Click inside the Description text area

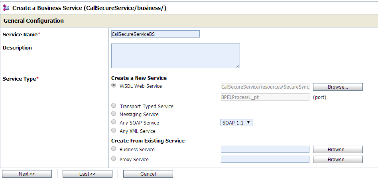(x=175, y=56)
